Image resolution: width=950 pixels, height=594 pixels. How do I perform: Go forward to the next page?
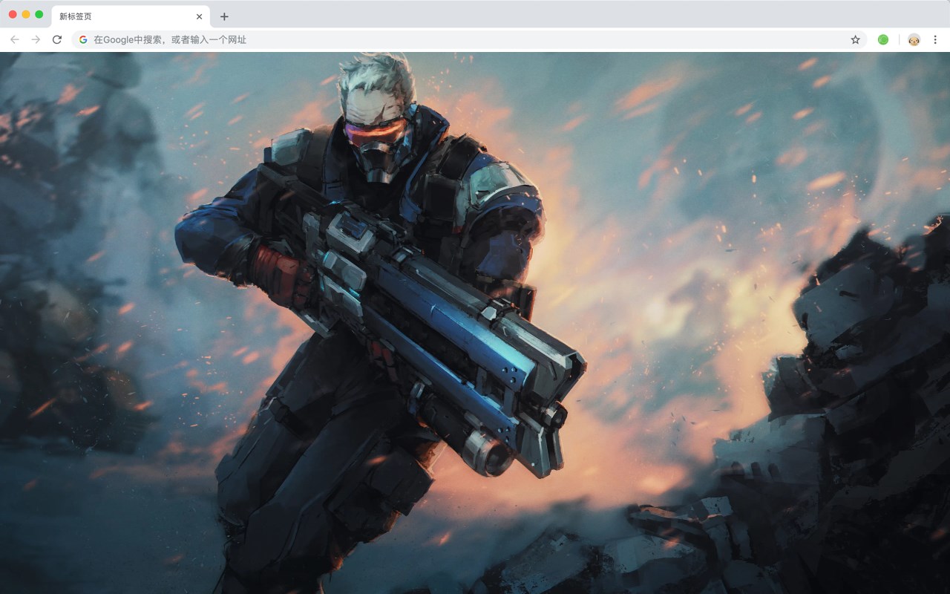click(x=36, y=39)
